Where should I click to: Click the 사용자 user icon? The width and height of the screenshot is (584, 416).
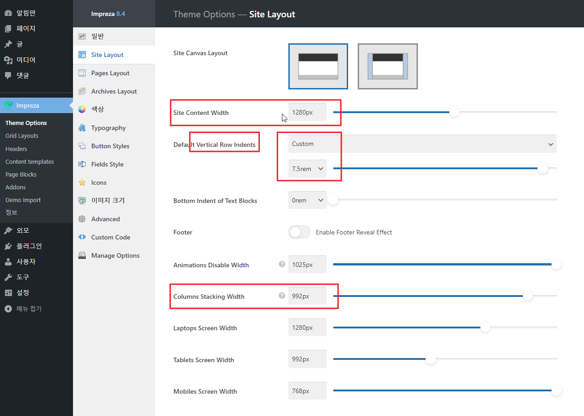pos(8,261)
